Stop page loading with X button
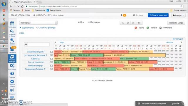 pos(18,6)
